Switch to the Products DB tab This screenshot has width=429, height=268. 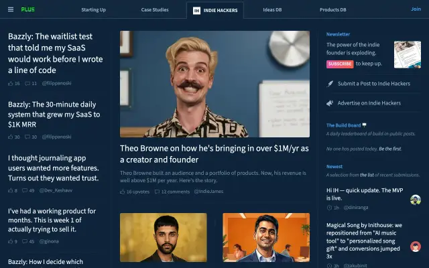point(333,10)
